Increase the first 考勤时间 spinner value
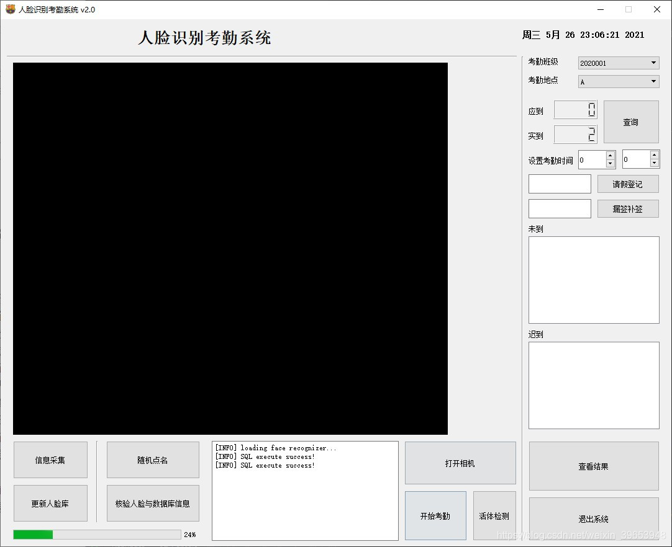This screenshot has width=672, height=547. [x=611, y=156]
